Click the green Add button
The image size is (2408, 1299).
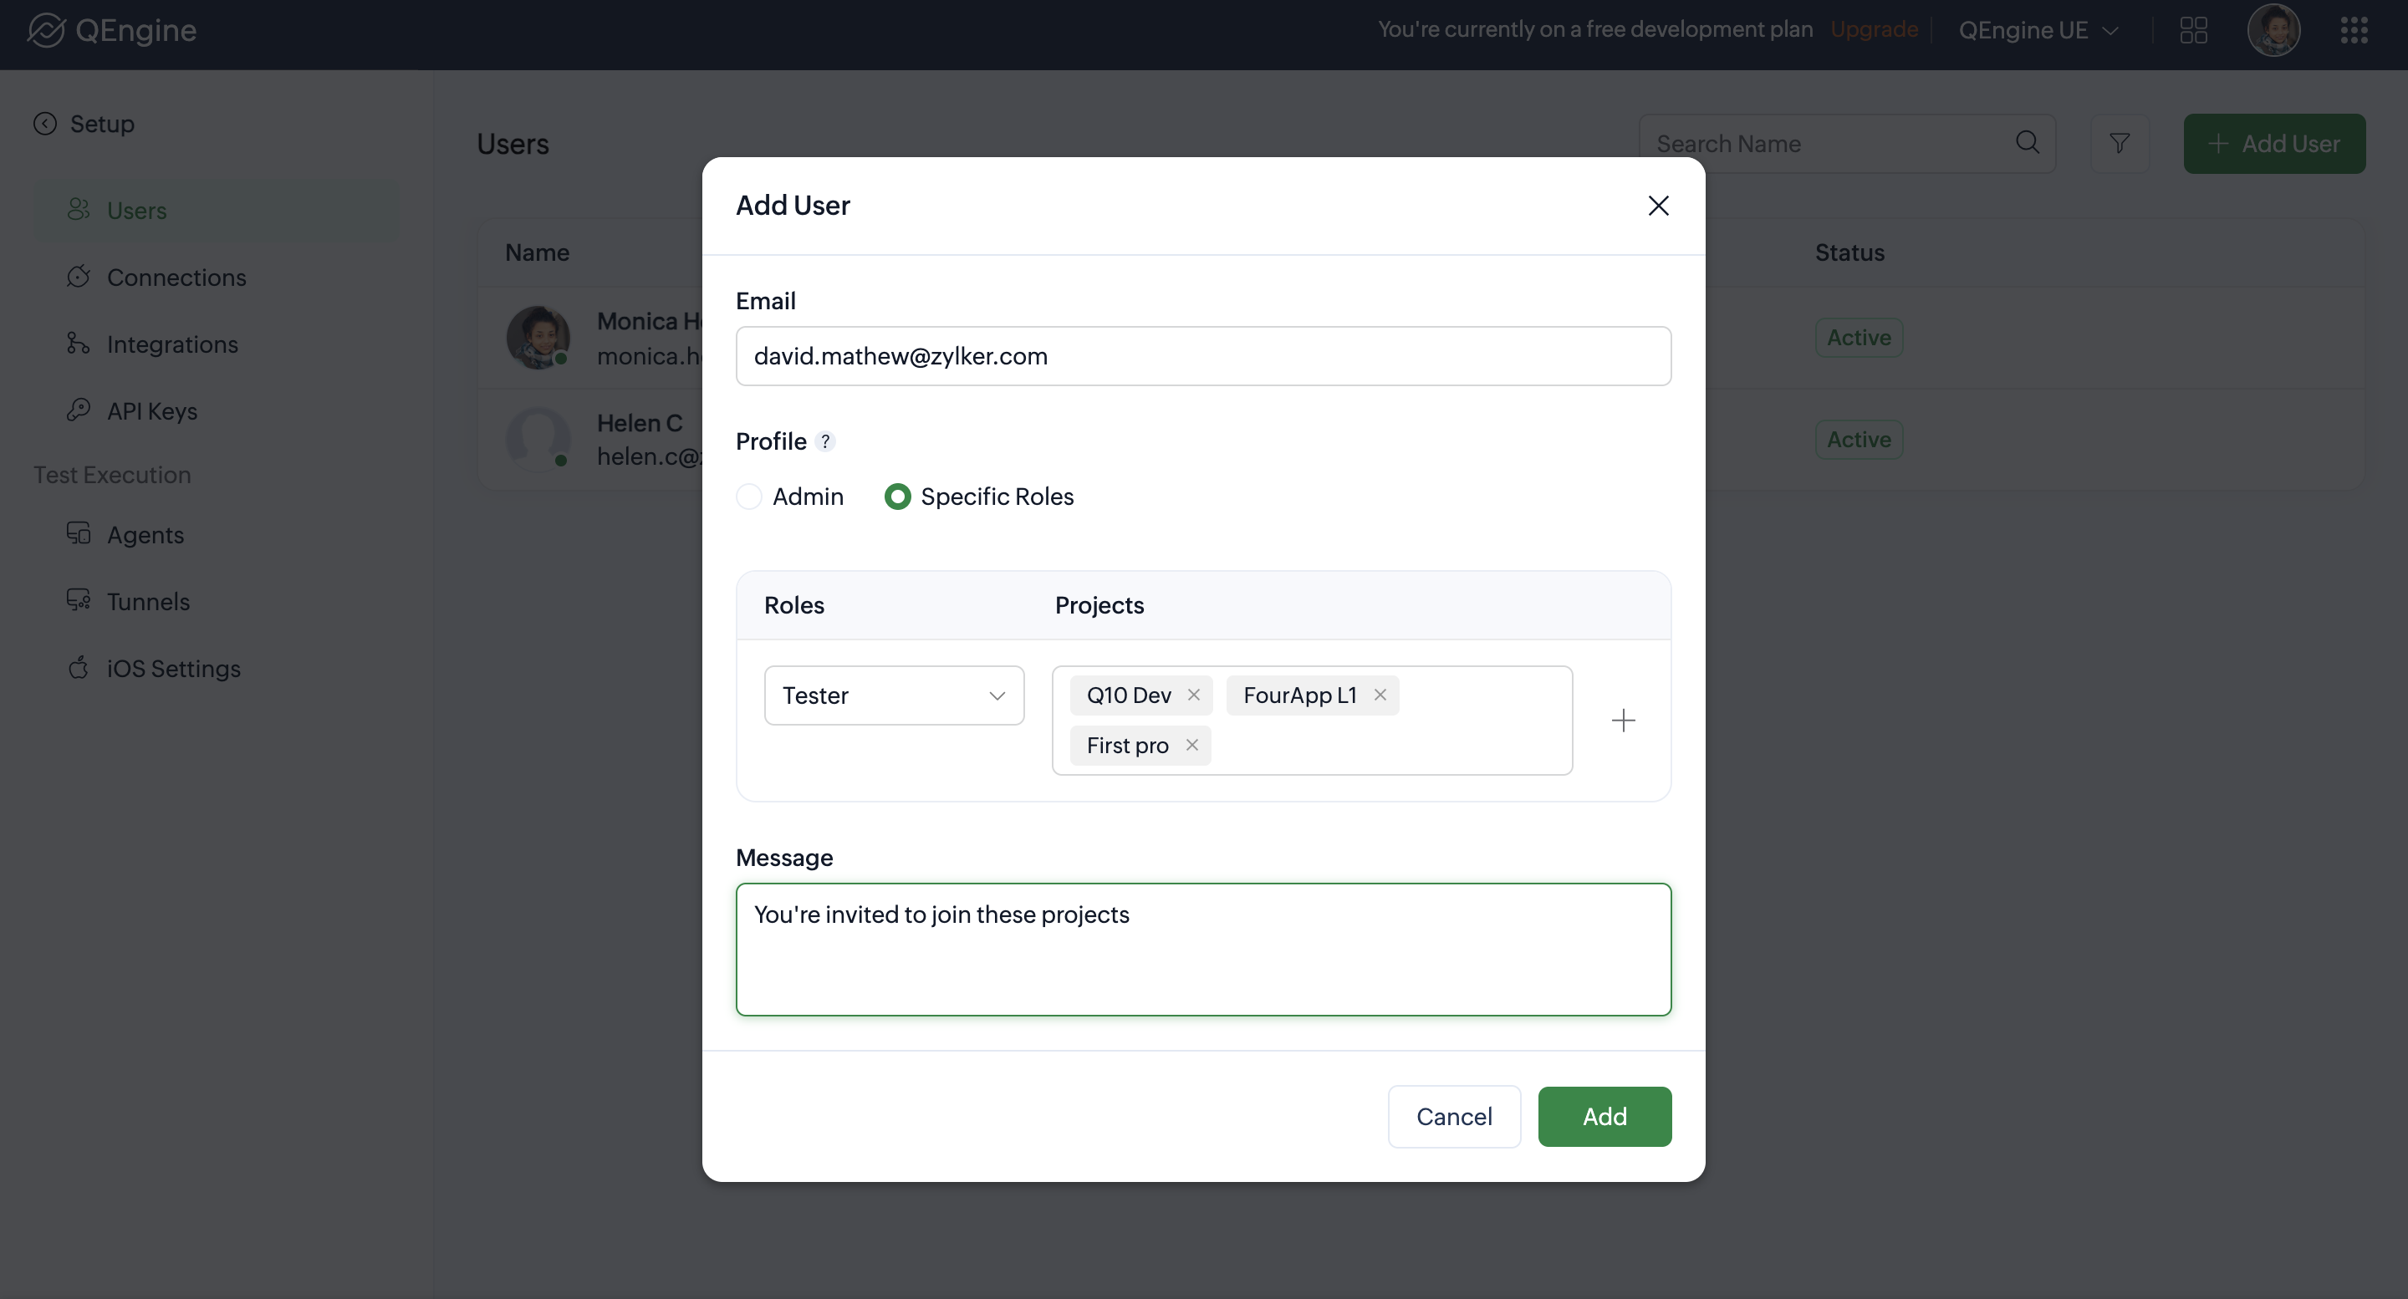click(1604, 1116)
